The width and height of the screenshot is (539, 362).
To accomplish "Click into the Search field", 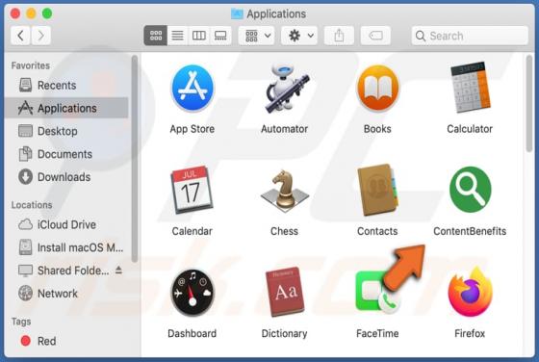I will coord(470,36).
